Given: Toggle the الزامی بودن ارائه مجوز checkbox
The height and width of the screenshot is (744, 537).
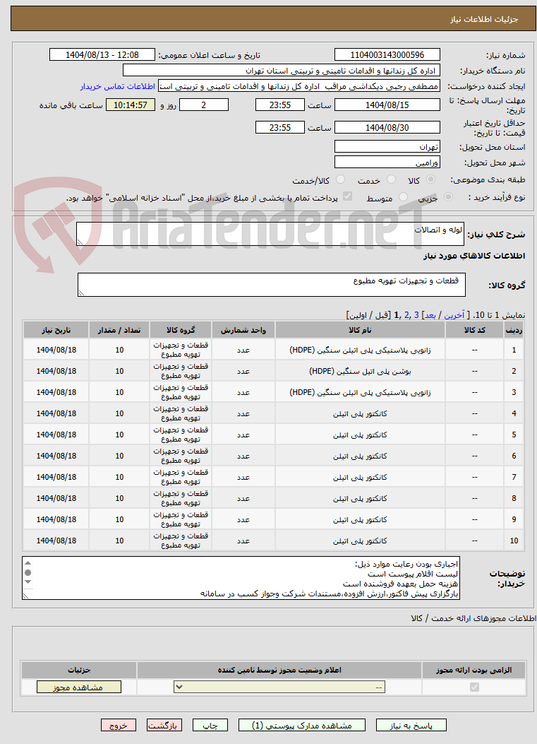Looking at the screenshot, I should click(474, 687).
